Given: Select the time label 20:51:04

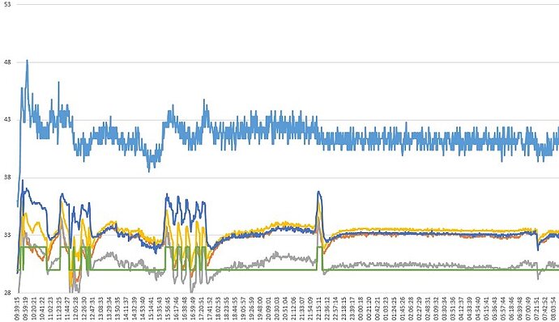Looking at the screenshot, I should (285, 309).
